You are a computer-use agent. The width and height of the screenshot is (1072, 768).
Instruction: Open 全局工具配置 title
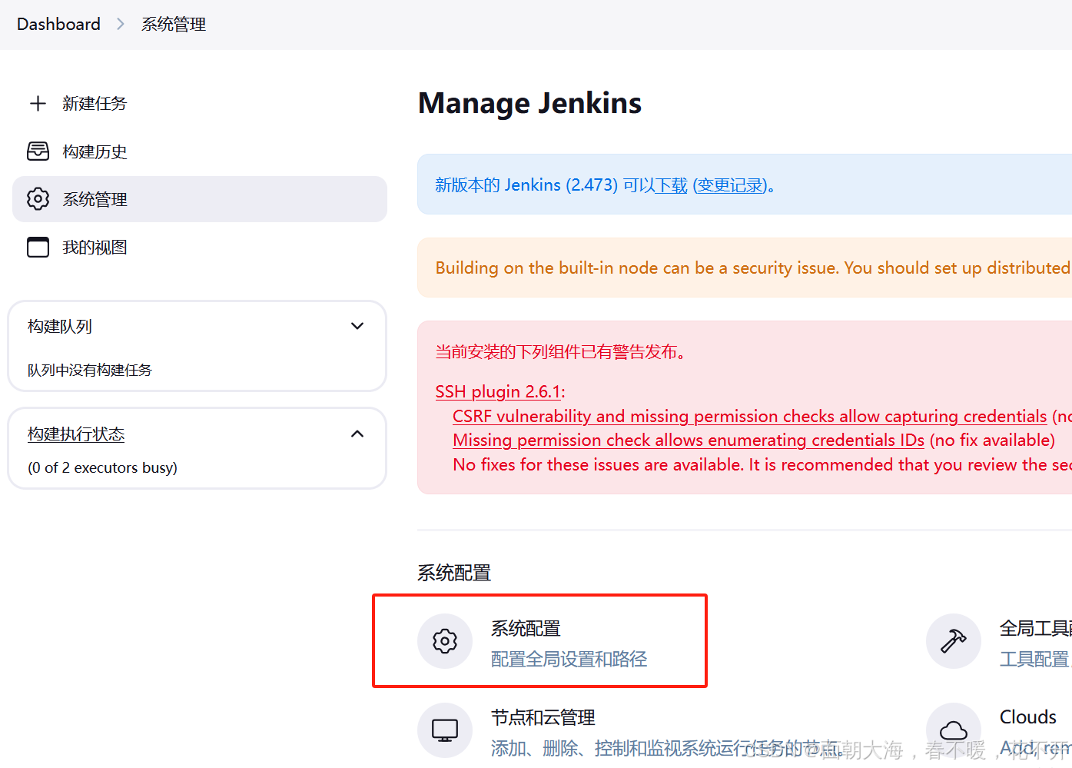tap(1036, 628)
